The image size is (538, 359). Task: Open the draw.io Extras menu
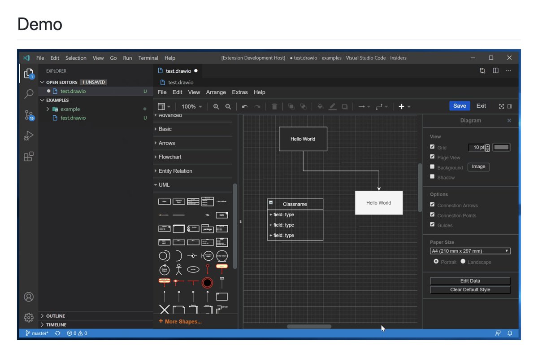point(240,92)
